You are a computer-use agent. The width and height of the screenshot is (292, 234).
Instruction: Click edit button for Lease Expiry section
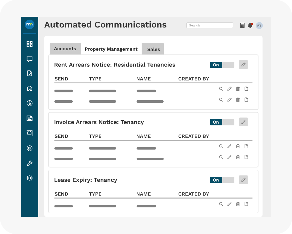[x=243, y=180]
